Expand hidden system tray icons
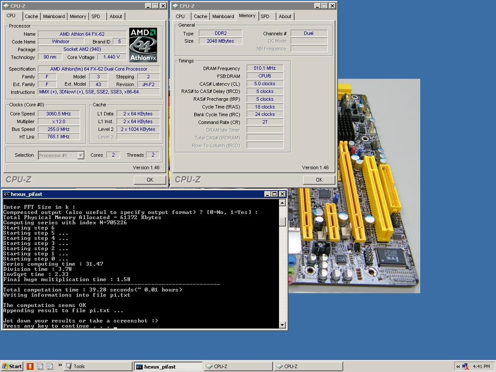This screenshot has height=372, width=496. pos(458,367)
